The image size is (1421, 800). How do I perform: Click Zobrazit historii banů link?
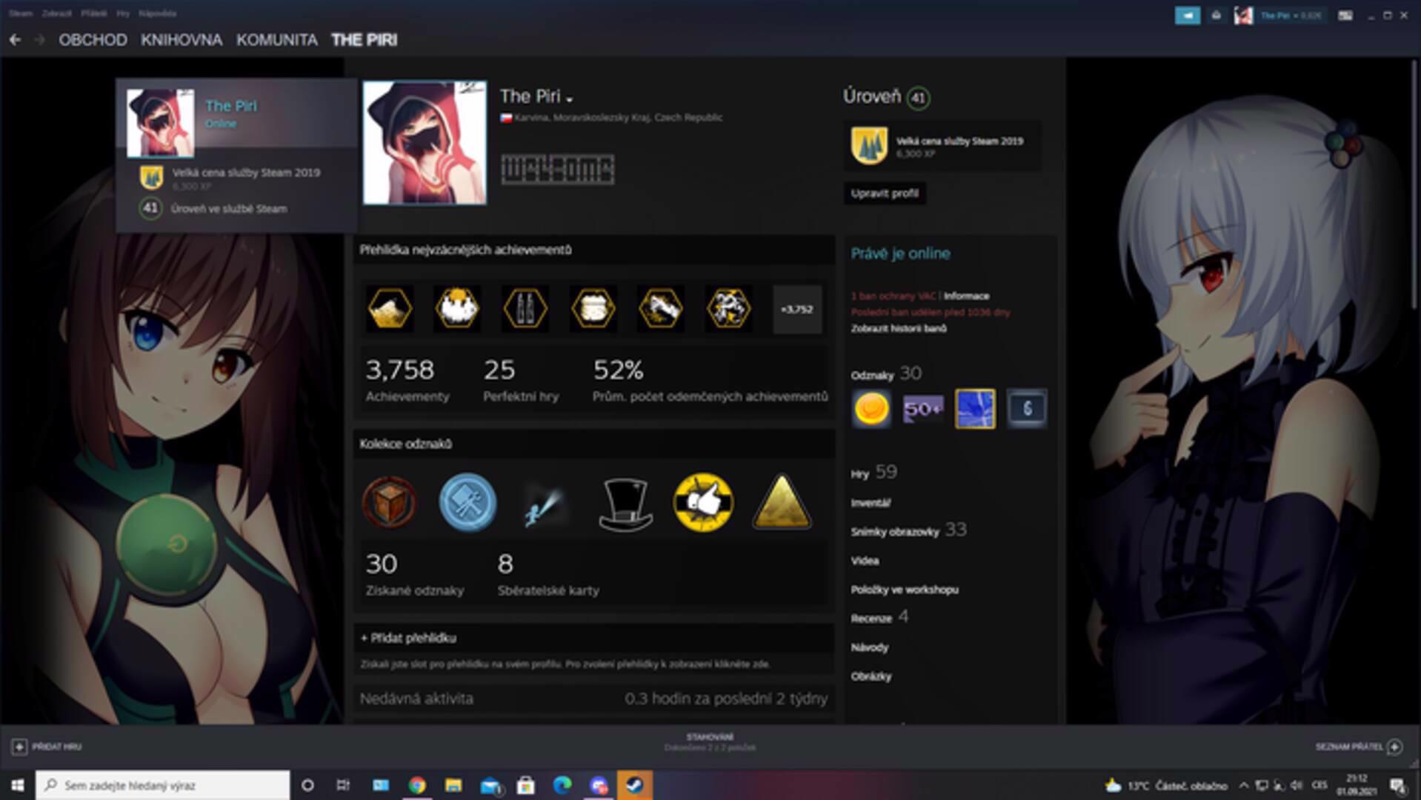[898, 328]
